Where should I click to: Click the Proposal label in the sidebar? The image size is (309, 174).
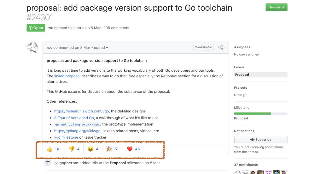[x=242, y=75]
